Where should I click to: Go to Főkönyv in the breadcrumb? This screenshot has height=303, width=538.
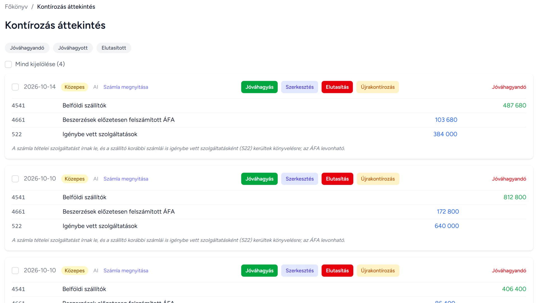[16, 7]
